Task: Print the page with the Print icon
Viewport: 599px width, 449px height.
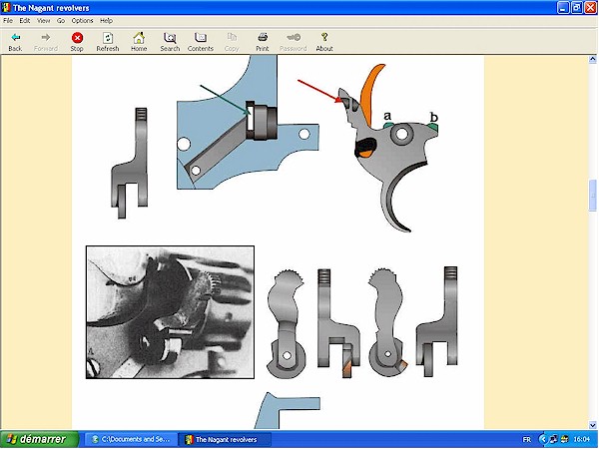Action: pos(262,38)
